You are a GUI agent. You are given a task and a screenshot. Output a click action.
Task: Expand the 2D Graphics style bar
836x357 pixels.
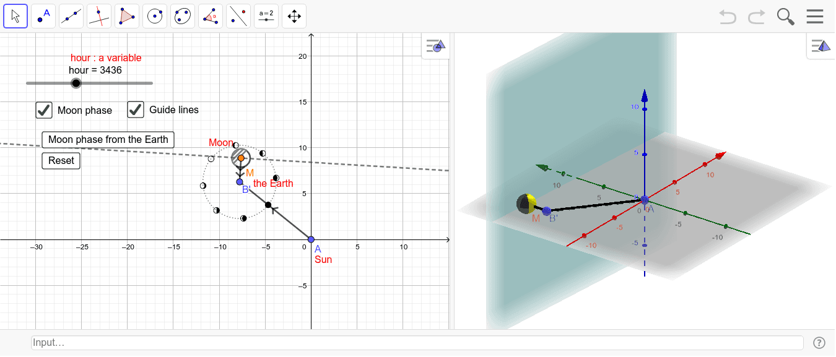(435, 46)
